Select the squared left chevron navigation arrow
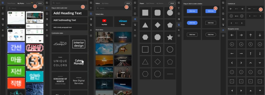The image size is (265, 95). pos(232,81)
